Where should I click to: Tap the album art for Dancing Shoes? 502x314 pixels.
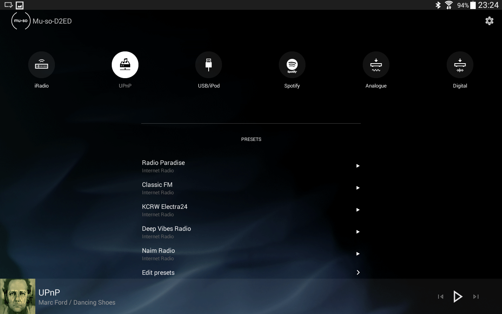tap(17, 296)
